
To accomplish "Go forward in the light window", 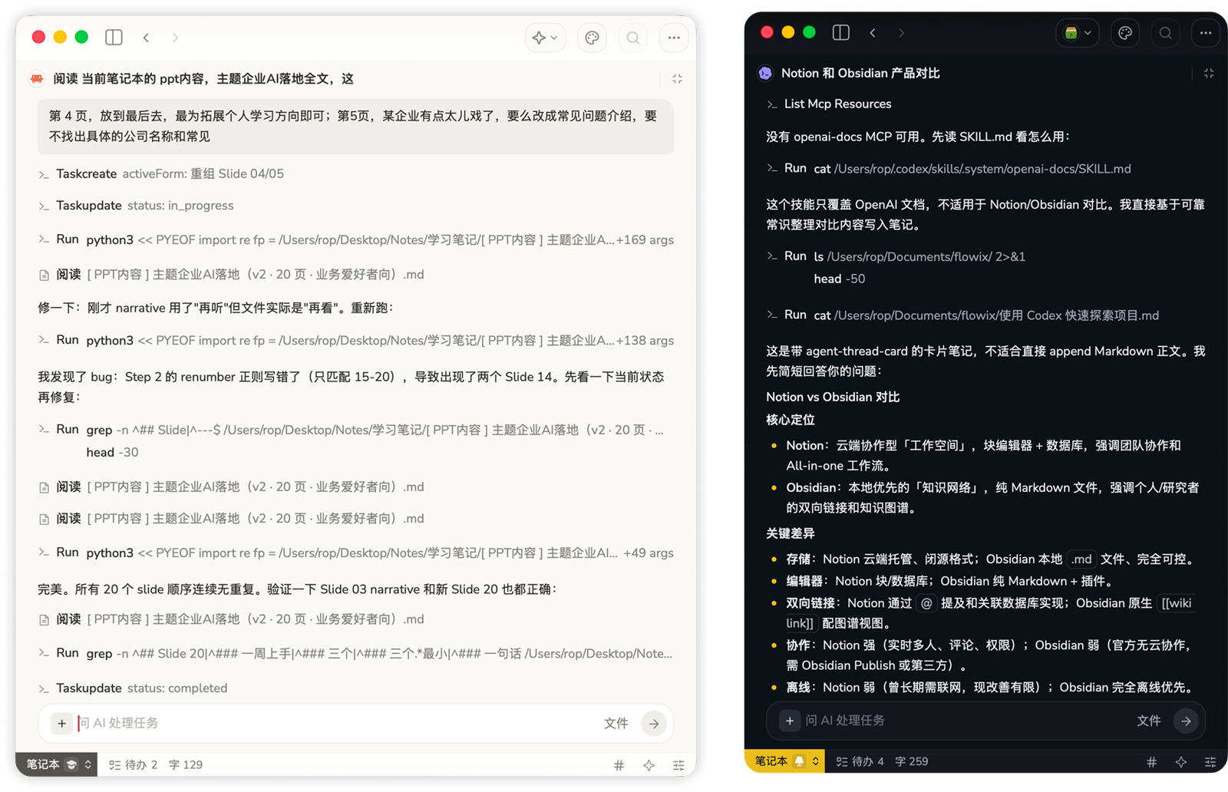I will pyautogui.click(x=176, y=37).
